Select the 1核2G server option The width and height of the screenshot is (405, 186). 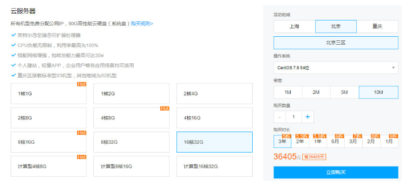[131, 93]
